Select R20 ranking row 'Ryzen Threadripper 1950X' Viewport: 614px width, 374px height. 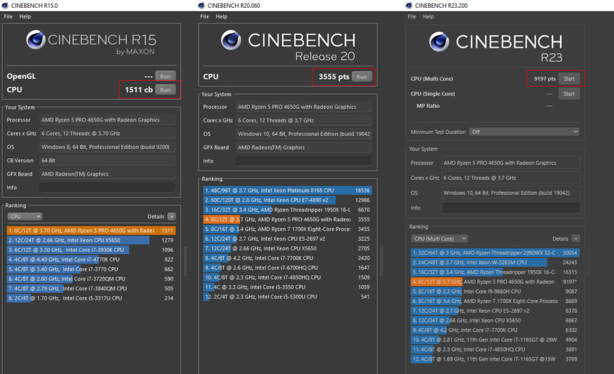click(x=288, y=209)
